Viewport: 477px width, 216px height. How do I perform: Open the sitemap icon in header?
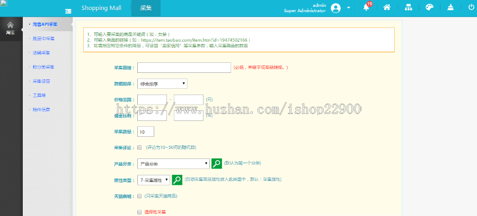pyautogui.click(x=408, y=7)
